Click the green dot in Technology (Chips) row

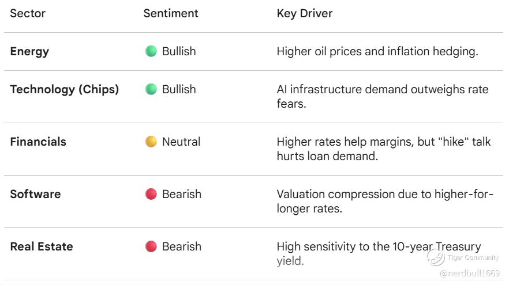tap(151, 89)
